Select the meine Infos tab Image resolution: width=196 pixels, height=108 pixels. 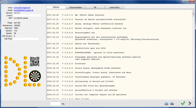[114, 7]
